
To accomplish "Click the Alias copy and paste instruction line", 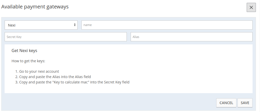I will tap(55, 77).
